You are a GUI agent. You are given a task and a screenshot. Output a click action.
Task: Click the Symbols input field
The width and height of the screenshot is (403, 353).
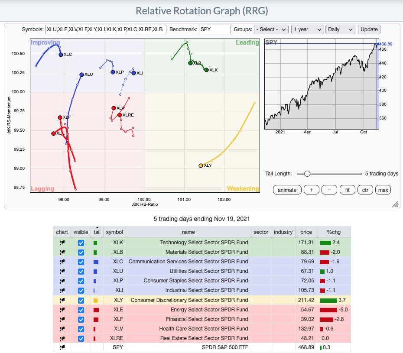[x=106, y=29]
